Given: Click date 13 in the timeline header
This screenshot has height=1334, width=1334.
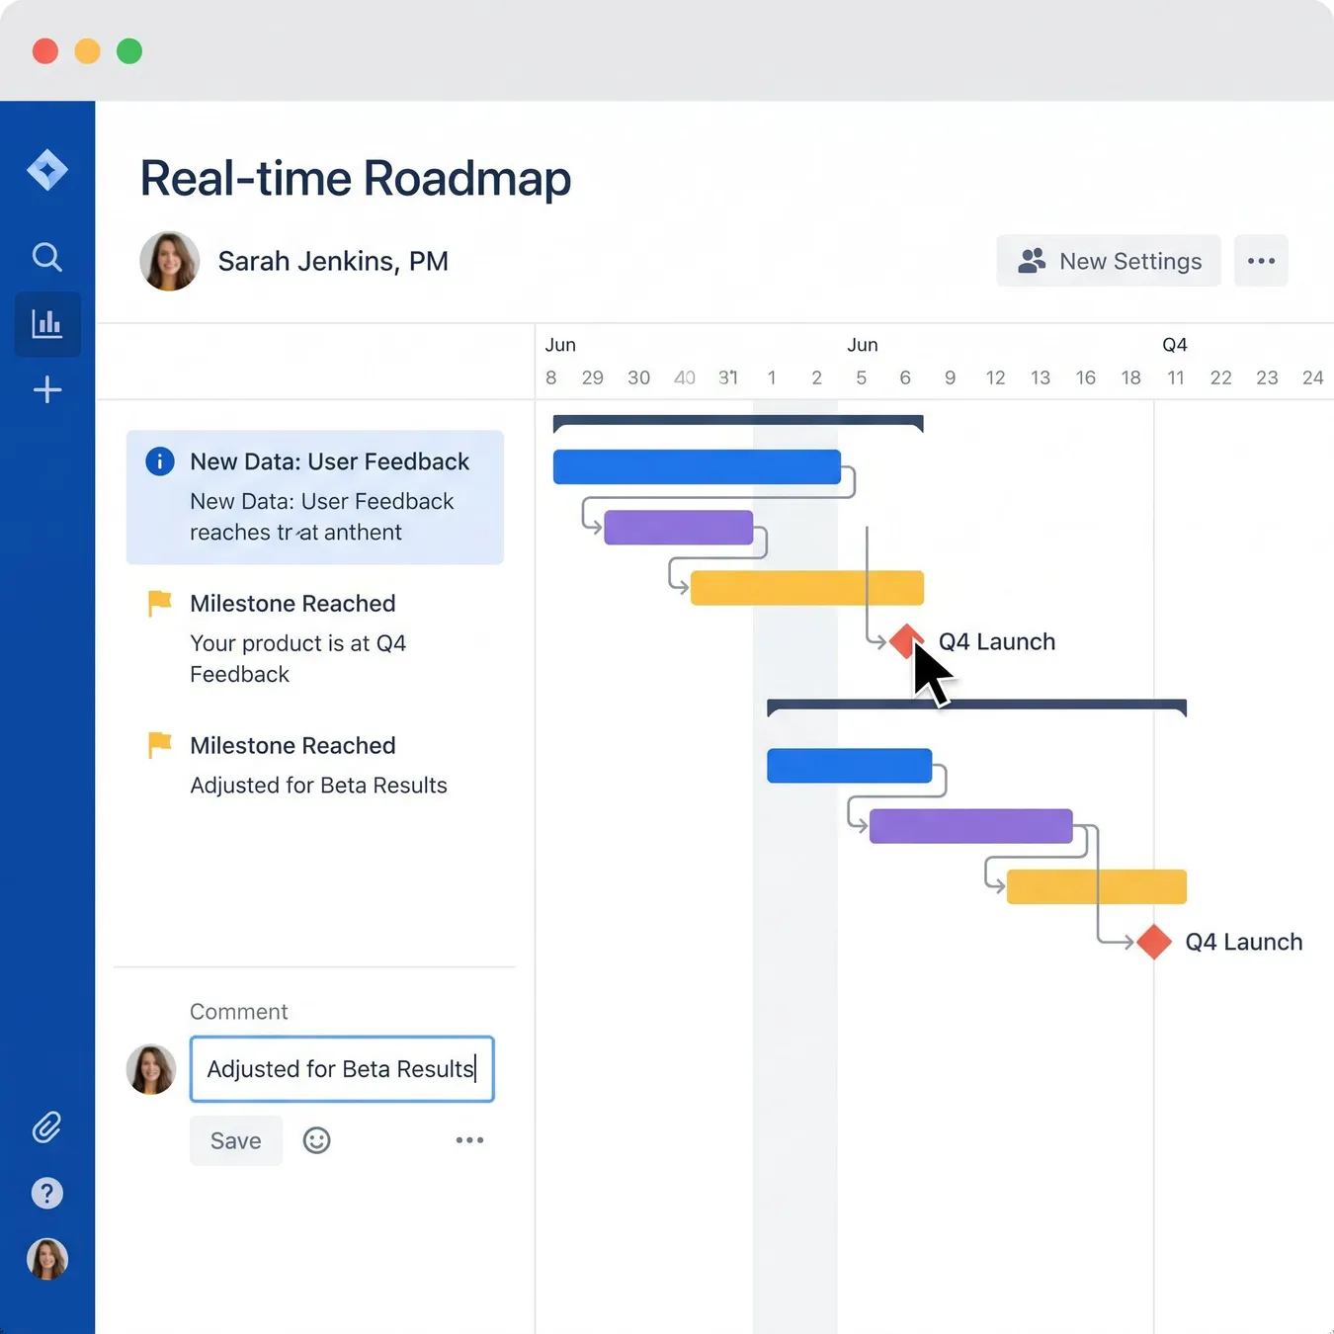Looking at the screenshot, I should [x=1041, y=377].
